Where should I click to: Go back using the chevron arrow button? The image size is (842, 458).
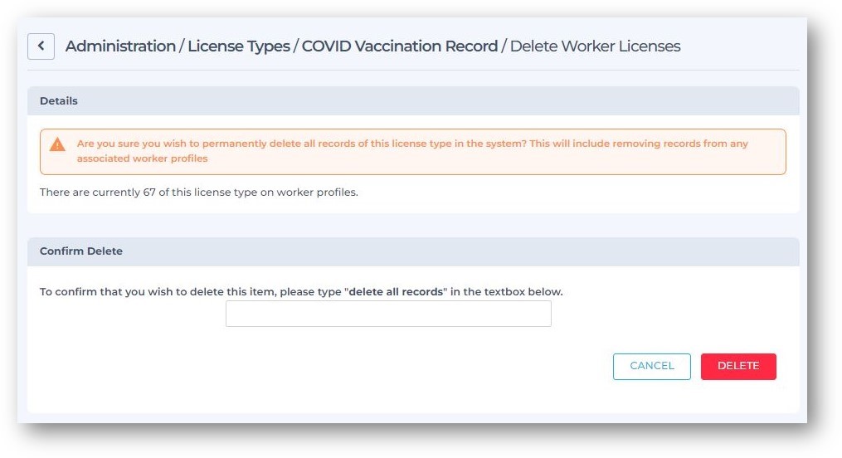pyautogui.click(x=41, y=46)
